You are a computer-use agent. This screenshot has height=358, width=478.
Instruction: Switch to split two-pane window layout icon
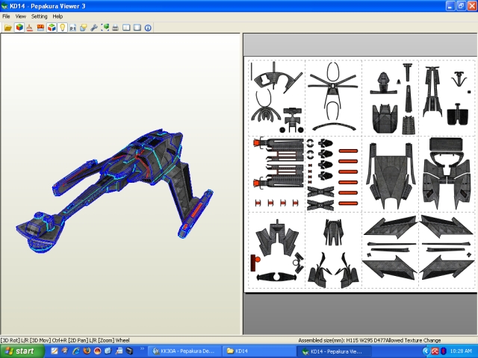point(126,28)
